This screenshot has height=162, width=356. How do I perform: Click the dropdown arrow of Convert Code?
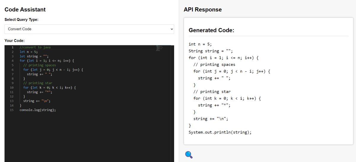click(x=171, y=29)
